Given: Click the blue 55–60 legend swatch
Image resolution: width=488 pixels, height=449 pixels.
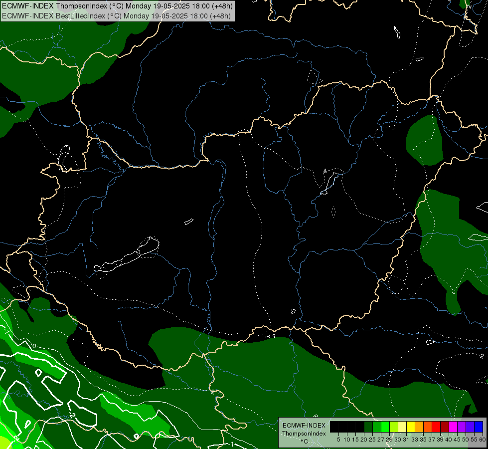Looking at the screenshot, I should (479, 426).
